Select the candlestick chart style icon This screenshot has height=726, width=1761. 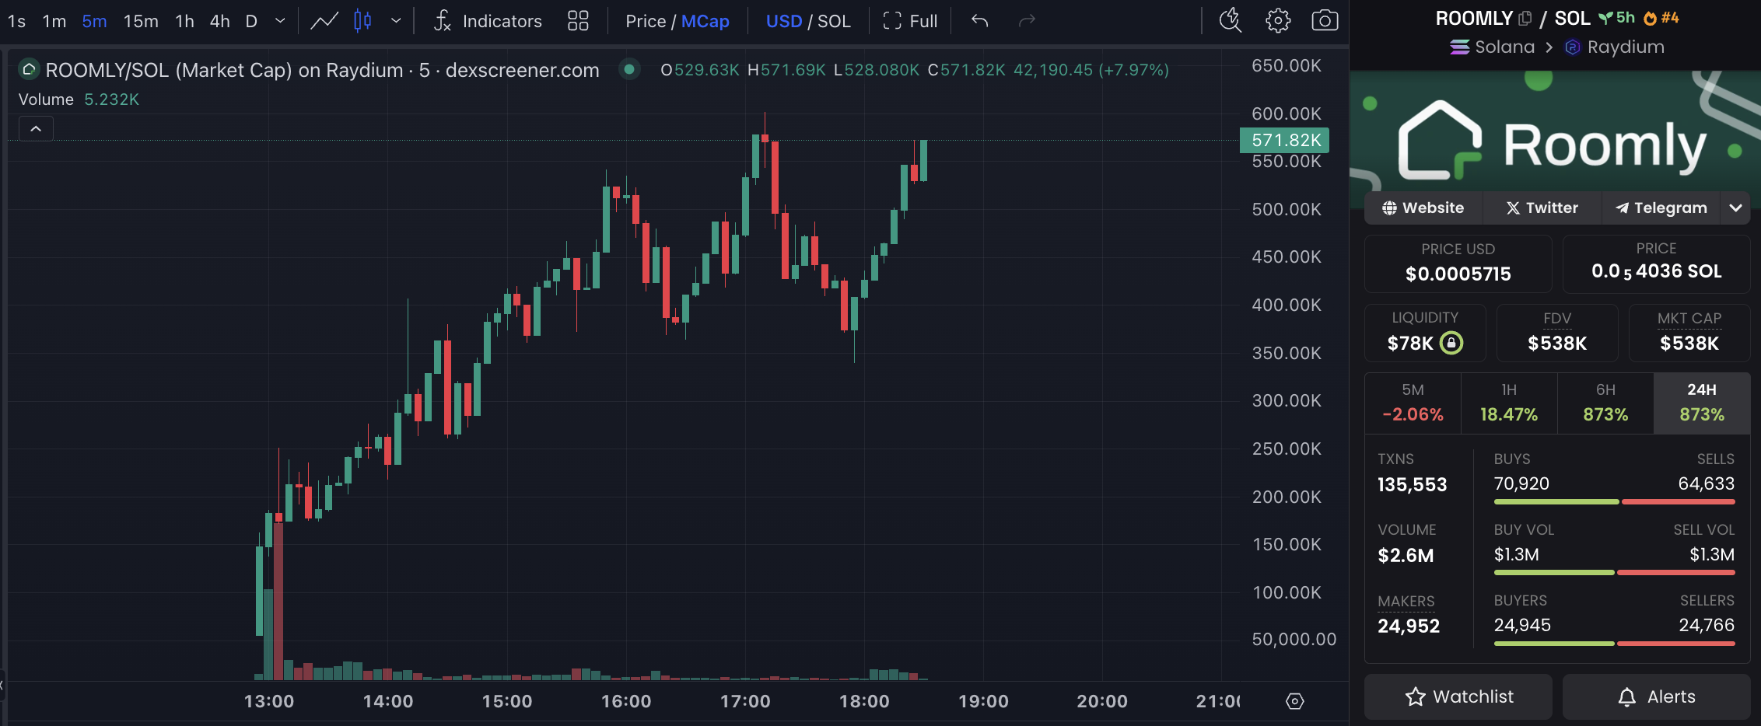click(362, 21)
